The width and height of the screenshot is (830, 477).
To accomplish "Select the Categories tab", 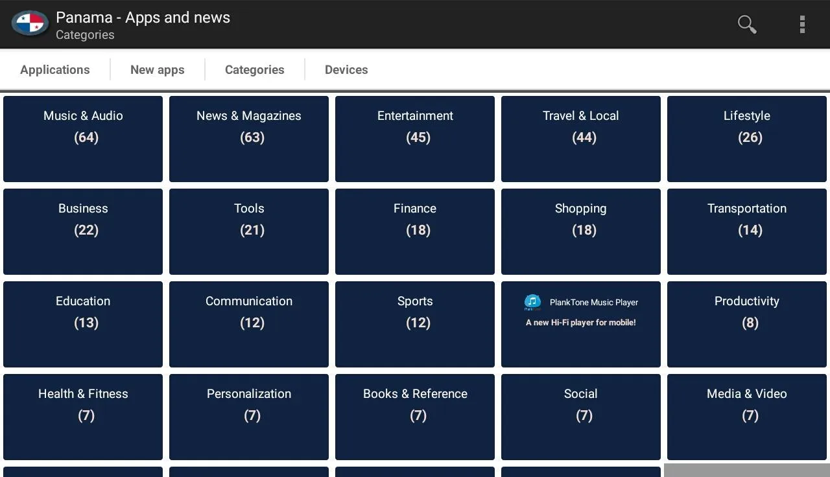I will (x=255, y=69).
